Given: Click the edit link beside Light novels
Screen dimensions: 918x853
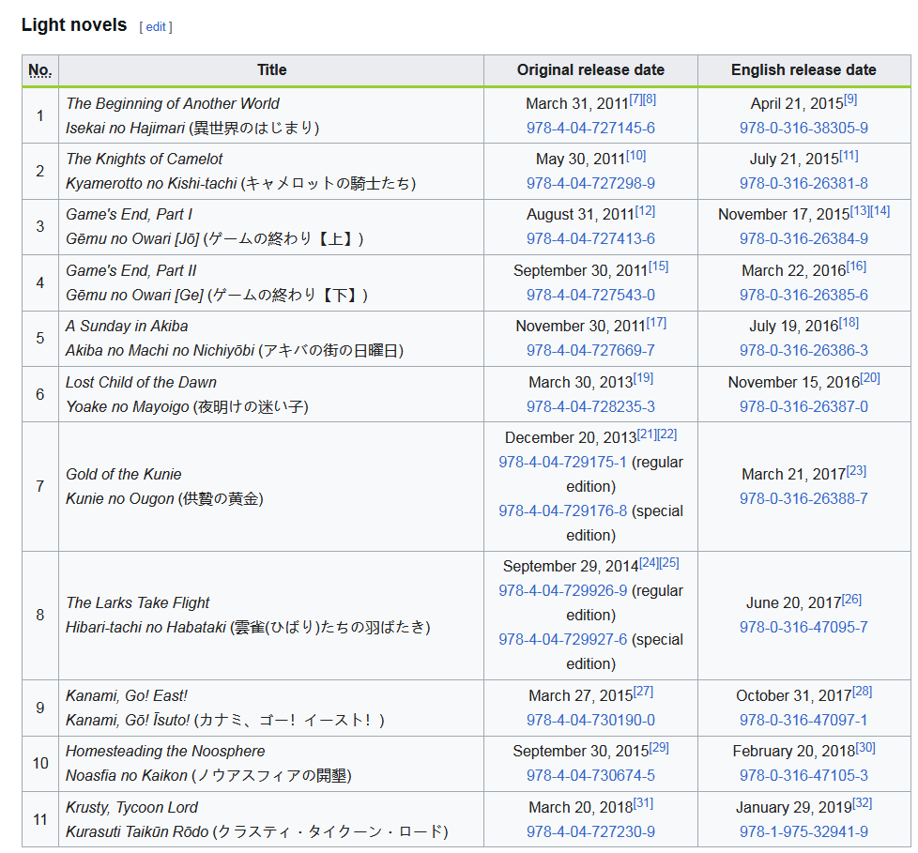Looking at the screenshot, I should pos(155,27).
